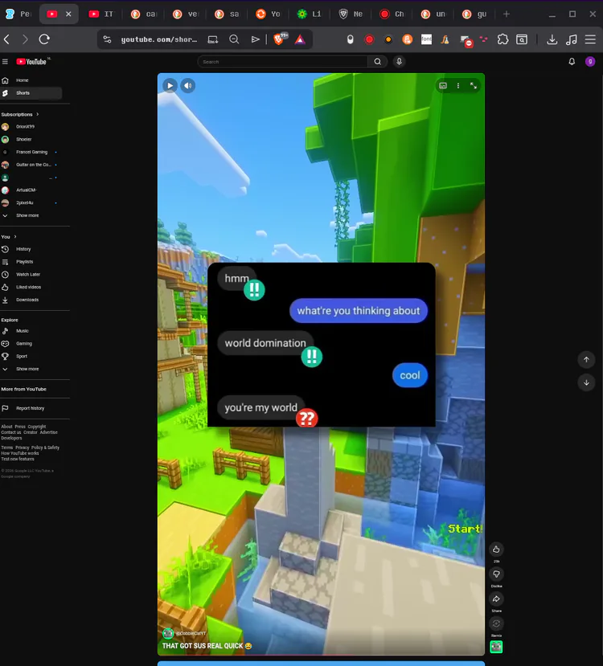Open the Test new features link
This screenshot has height=666, width=603.
click(18, 459)
